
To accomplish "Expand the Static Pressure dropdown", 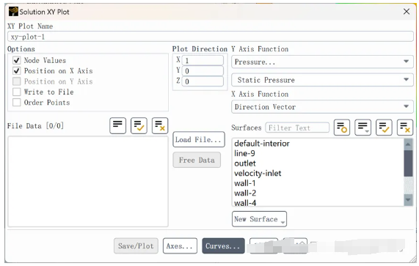I will 322,80.
